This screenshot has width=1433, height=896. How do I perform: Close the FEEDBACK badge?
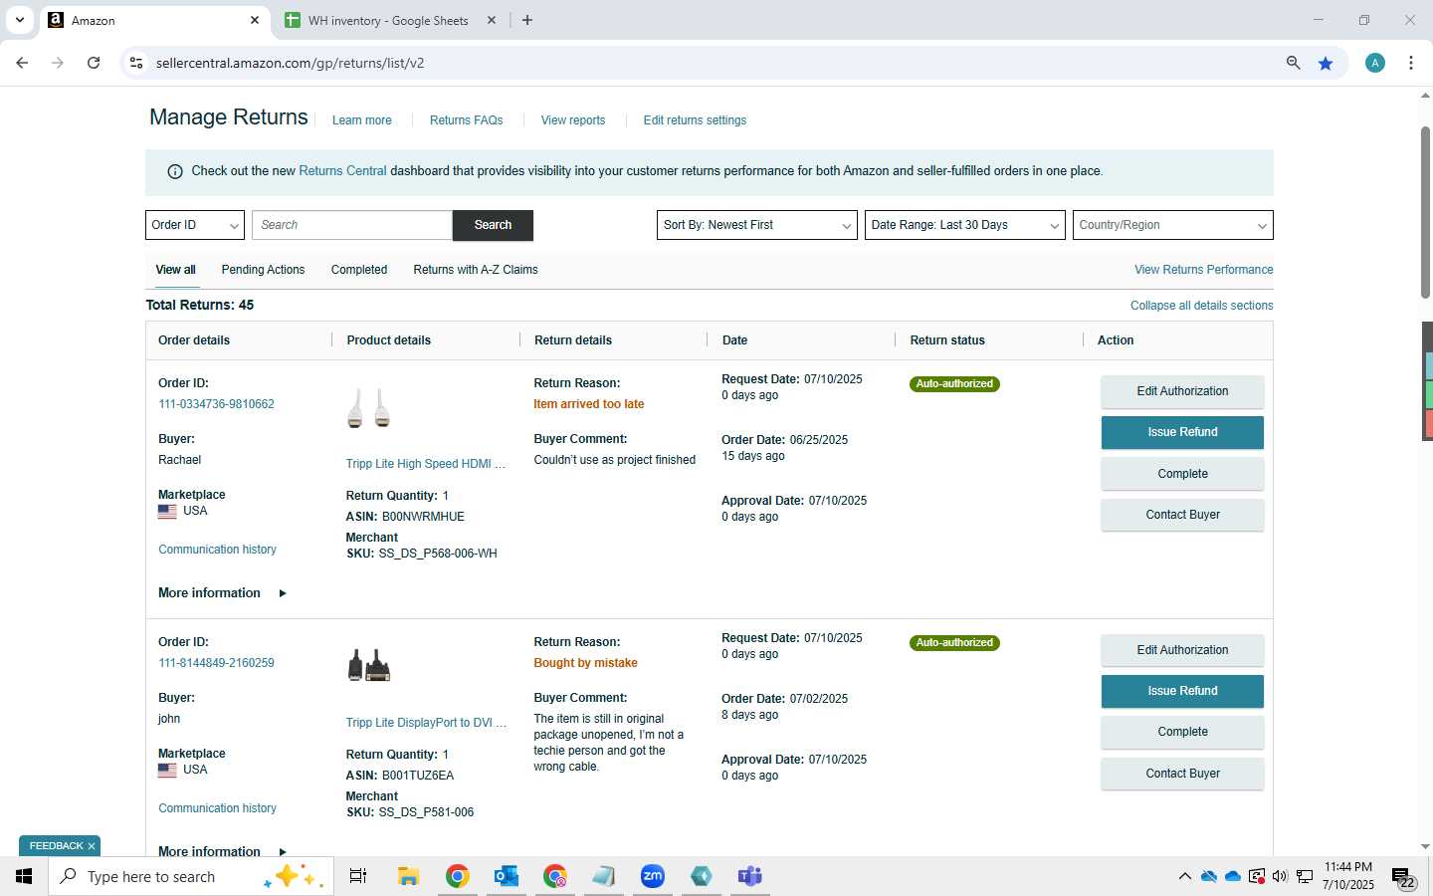[x=92, y=846]
